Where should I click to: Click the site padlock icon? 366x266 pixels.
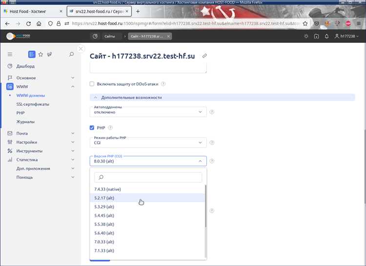(x=59, y=23)
